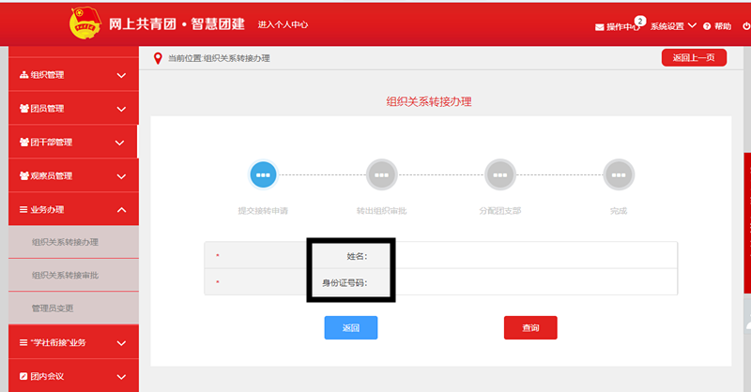Expand the 组织管理 menu chevron

point(122,75)
